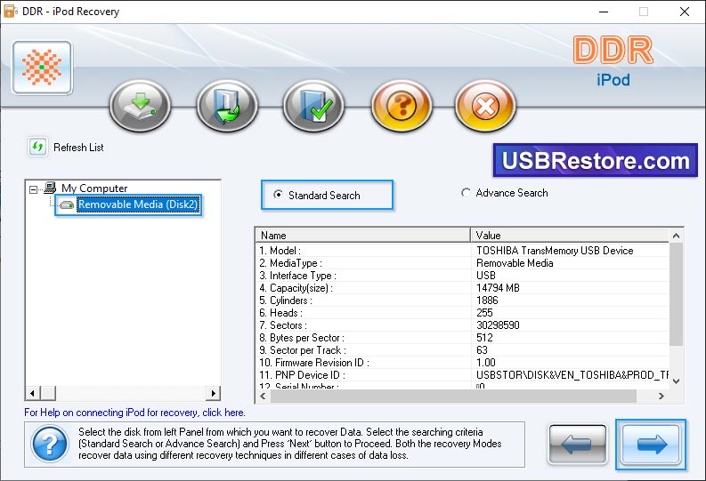Open the iPod connection help link
The height and width of the screenshot is (481, 706).
coord(134,413)
